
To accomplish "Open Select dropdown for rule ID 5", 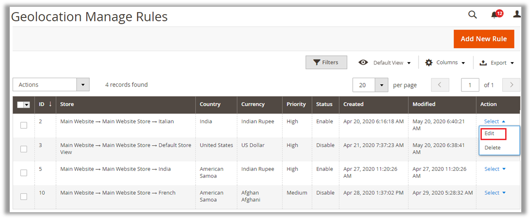I will [x=495, y=169].
